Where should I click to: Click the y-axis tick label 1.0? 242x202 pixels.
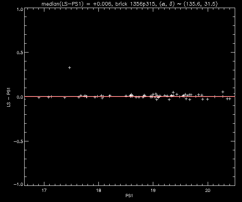tap(20, 9)
